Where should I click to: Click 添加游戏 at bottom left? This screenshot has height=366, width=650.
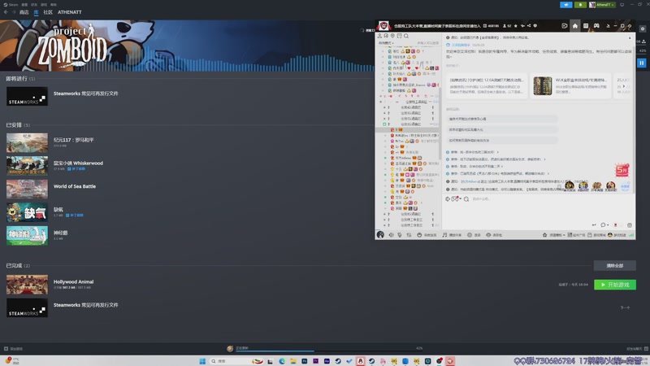pos(14,349)
